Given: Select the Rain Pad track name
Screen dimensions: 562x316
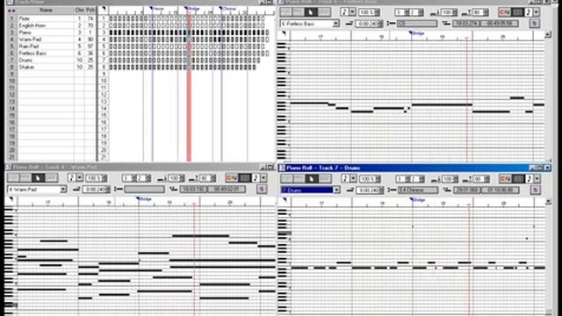Looking at the screenshot, I should tap(29, 47).
